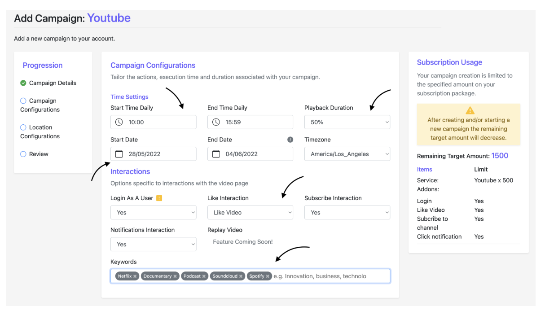
Task: Open the Login As A User dropdown
Action: (x=153, y=213)
